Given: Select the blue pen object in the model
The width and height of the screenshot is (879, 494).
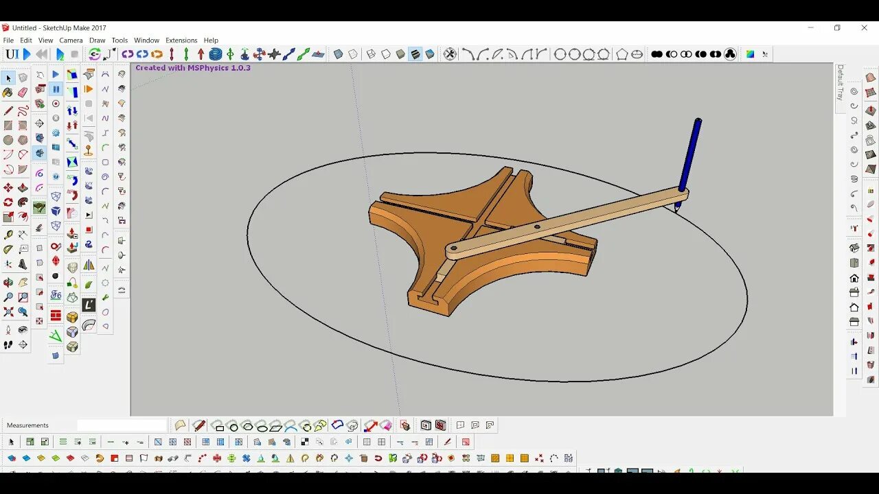Looking at the screenshot, I should pos(690,154).
